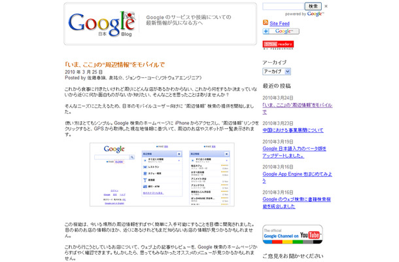
Task: Focus the blog search input field
Action: tap(283, 7)
